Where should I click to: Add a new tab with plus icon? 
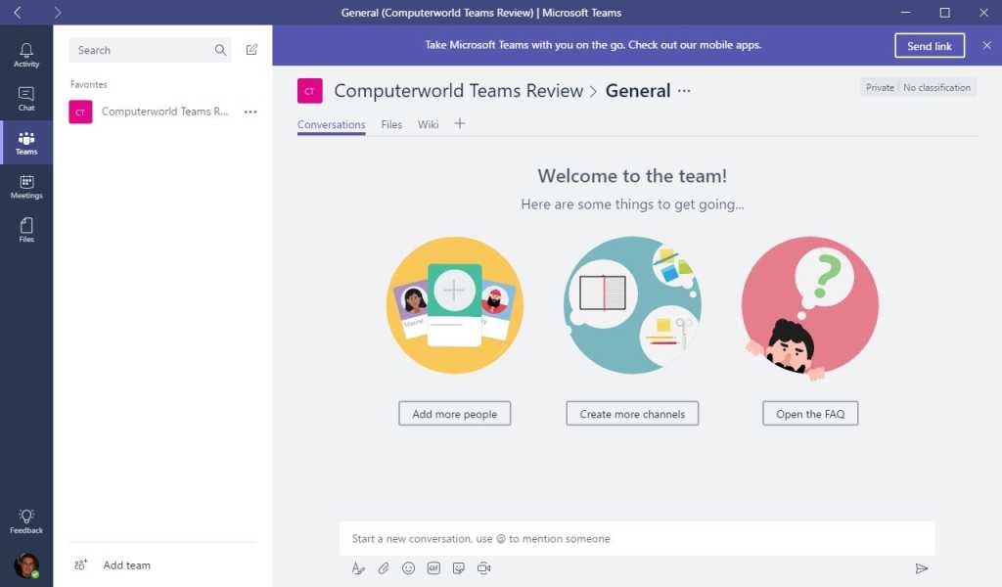tap(460, 123)
